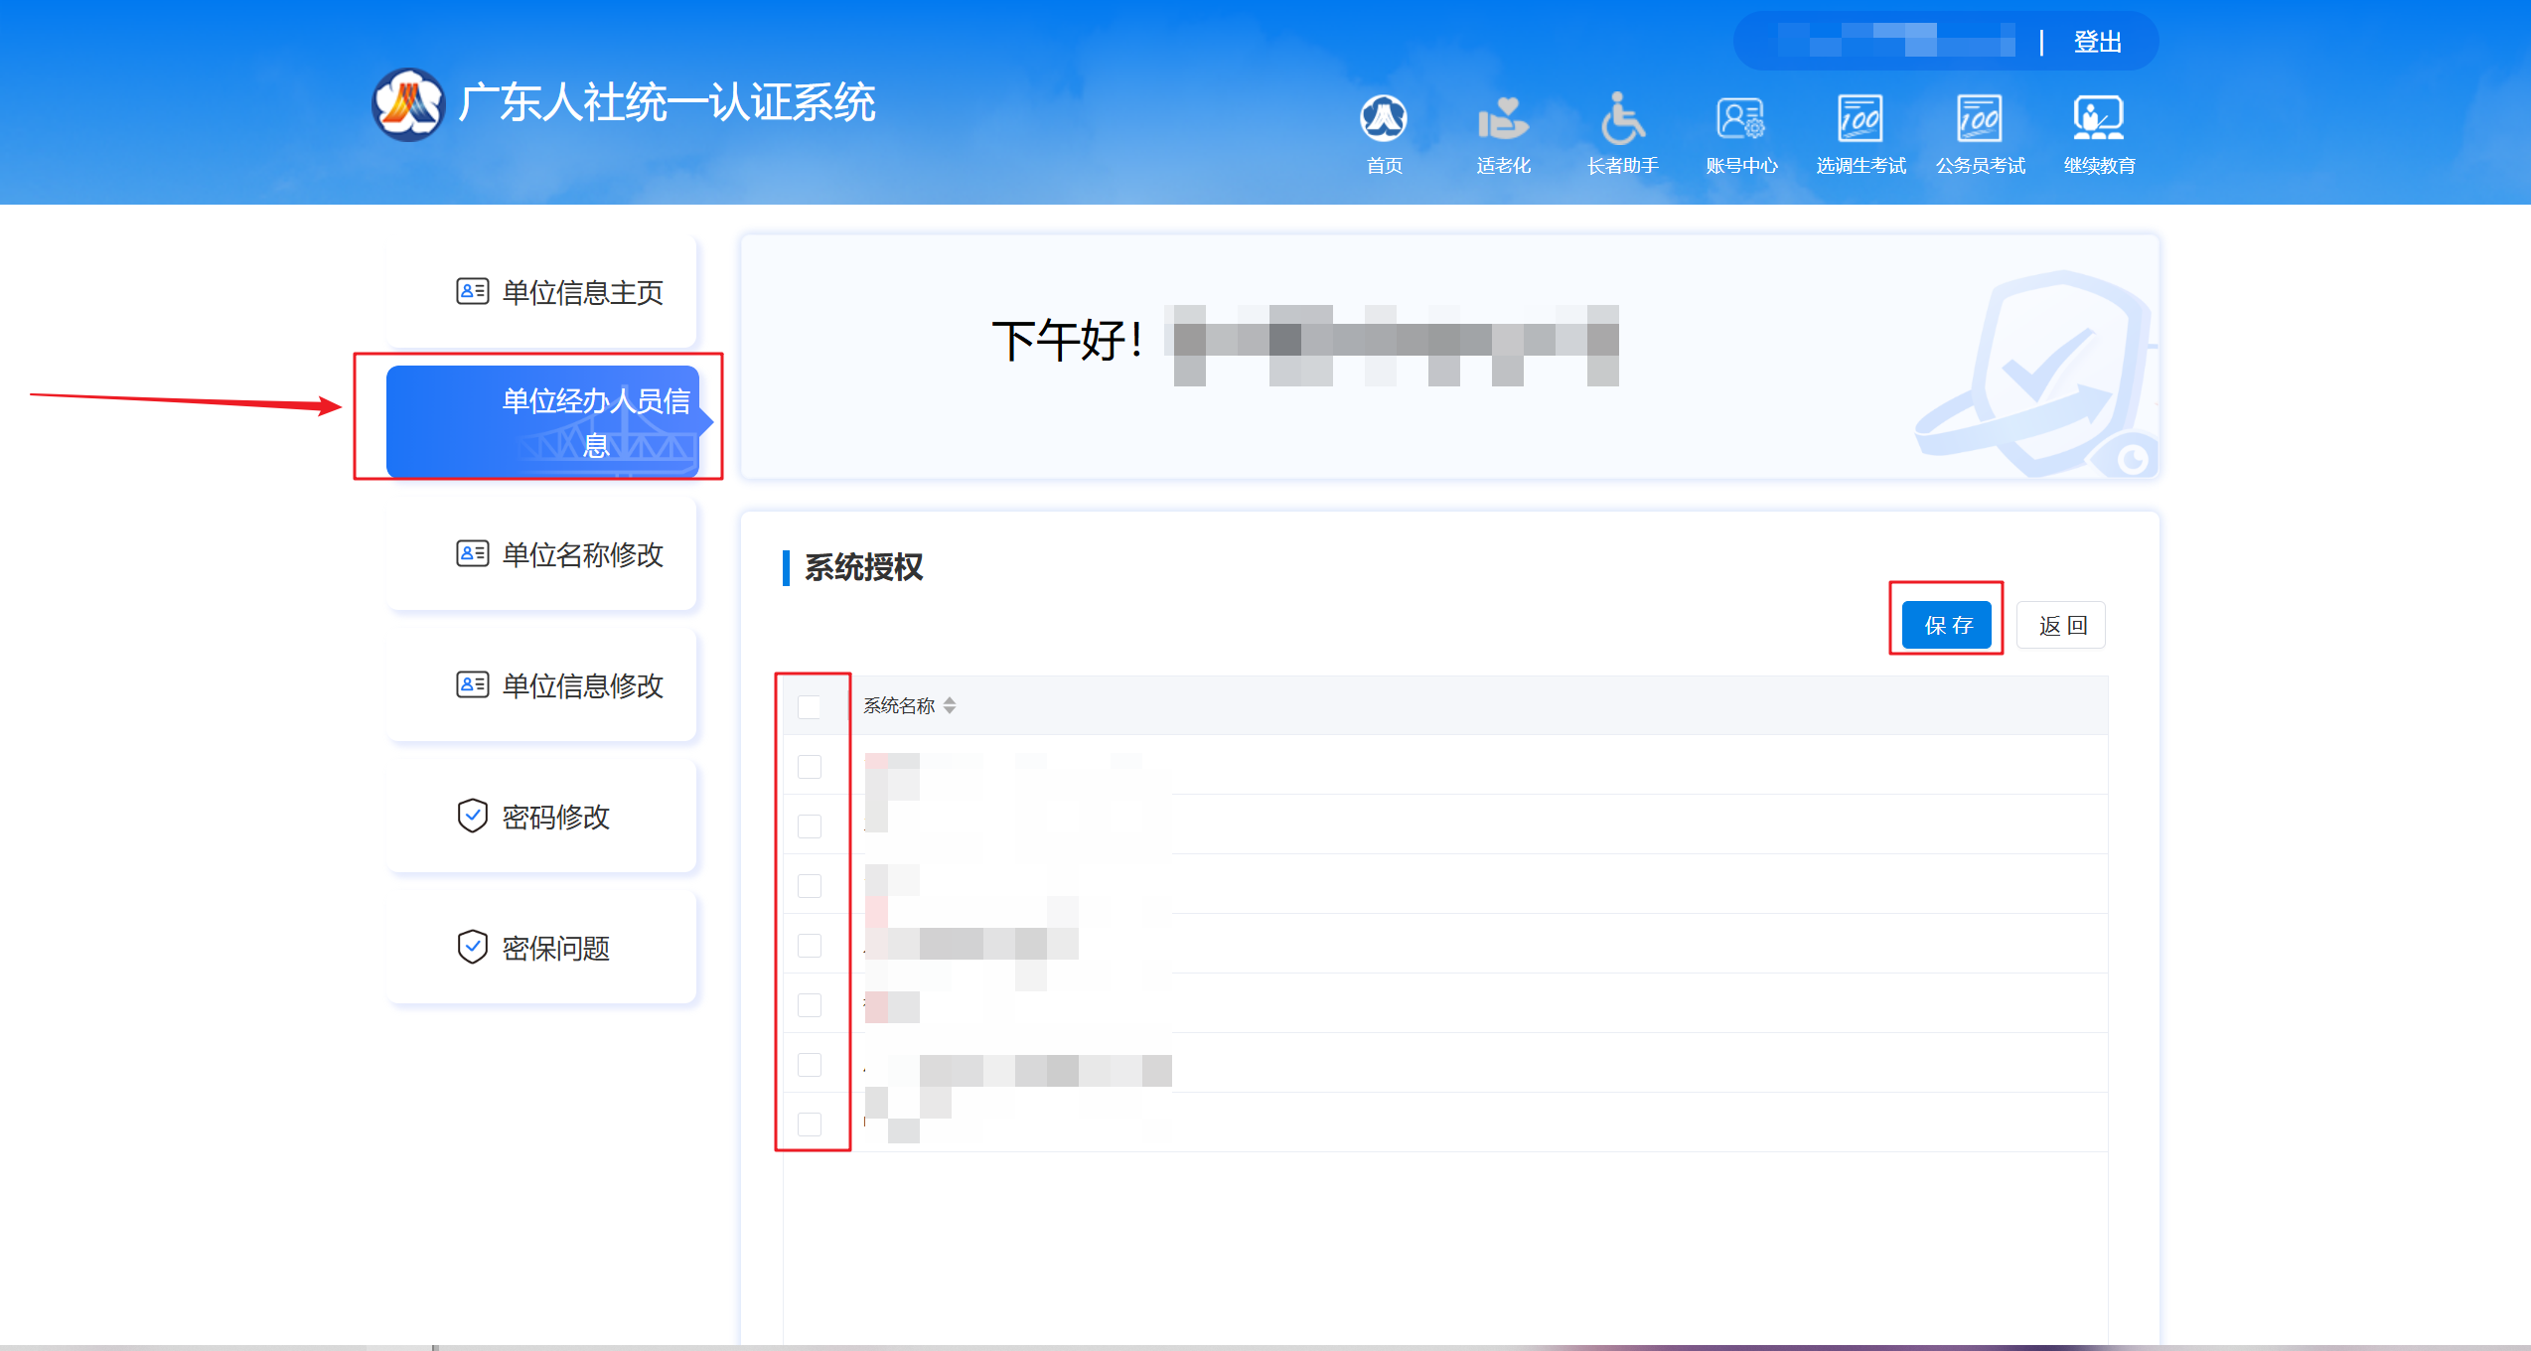Open the 首页 home icon
This screenshot has width=2531, height=1351.
[x=1384, y=120]
